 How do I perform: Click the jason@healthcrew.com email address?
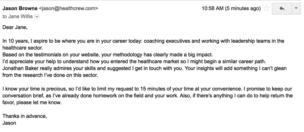69,8
